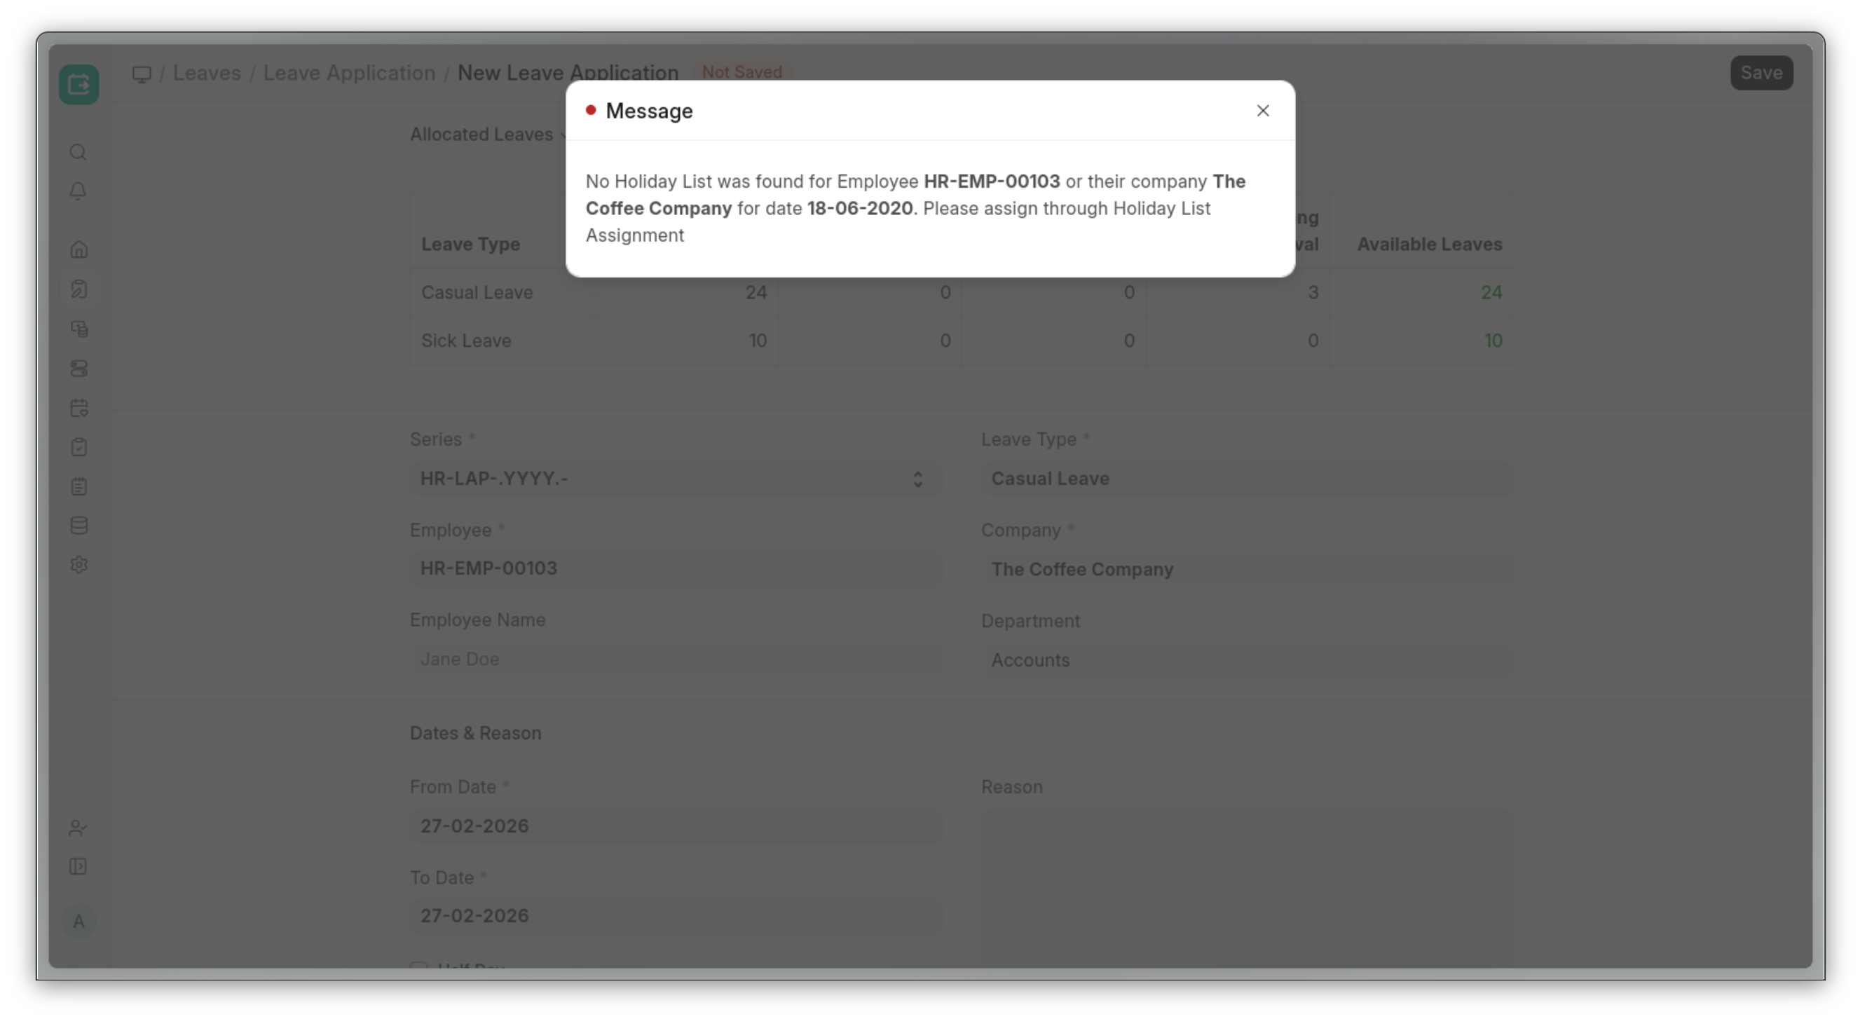Click the Leaves app logo in sidebar
This screenshot has height=1019, width=1860.
(78, 85)
